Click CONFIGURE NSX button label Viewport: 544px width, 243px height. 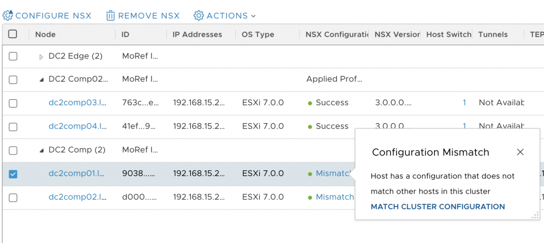(54, 16)
